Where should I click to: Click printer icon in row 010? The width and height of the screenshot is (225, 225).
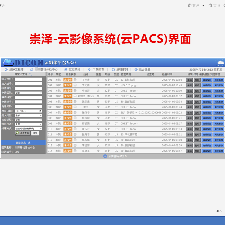pyautogui.click(x=75, y=129)
